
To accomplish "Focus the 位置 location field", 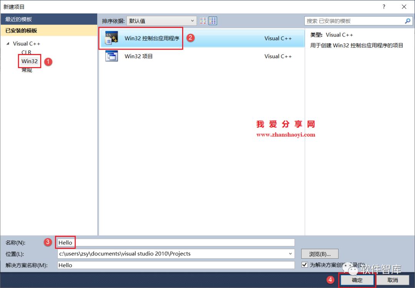I will 176,254.
